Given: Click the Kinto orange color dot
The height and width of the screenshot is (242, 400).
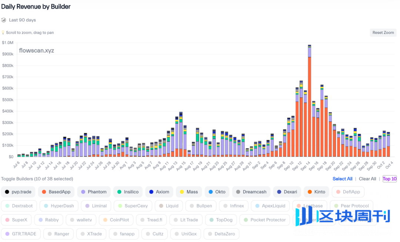Looking at the screenshot, I should (x=310, y=192).
